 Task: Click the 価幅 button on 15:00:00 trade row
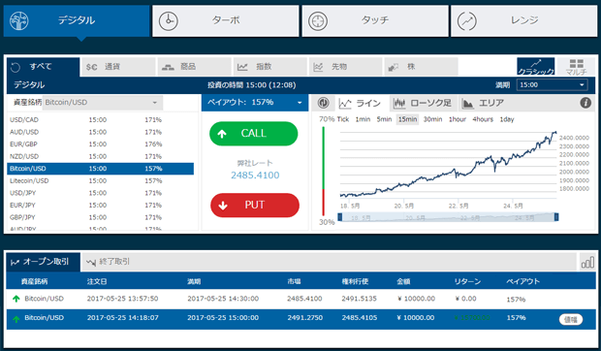pos(571,319)
